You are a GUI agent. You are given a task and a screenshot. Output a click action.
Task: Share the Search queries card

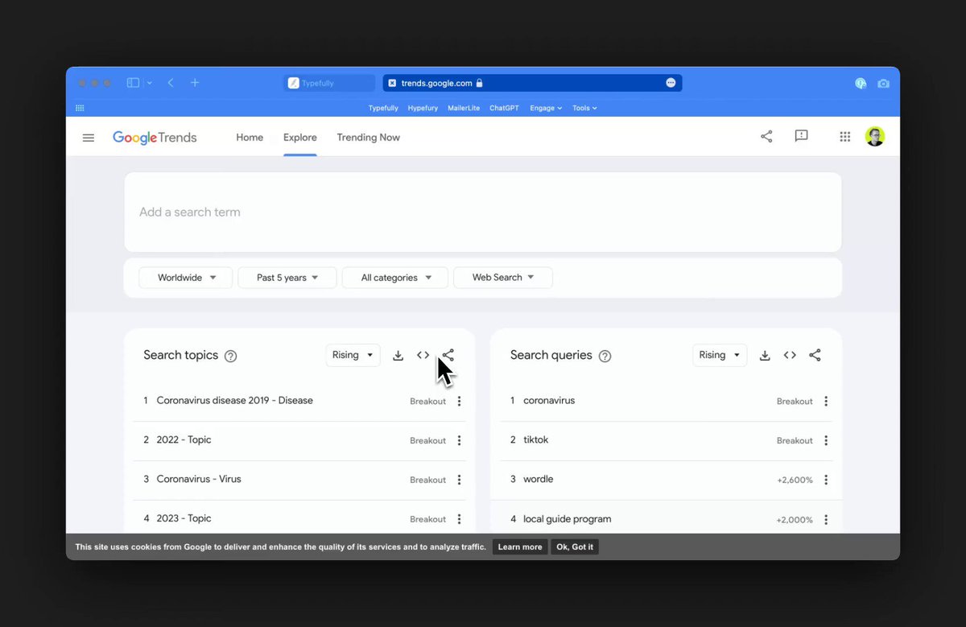click(x=815, y=355)
